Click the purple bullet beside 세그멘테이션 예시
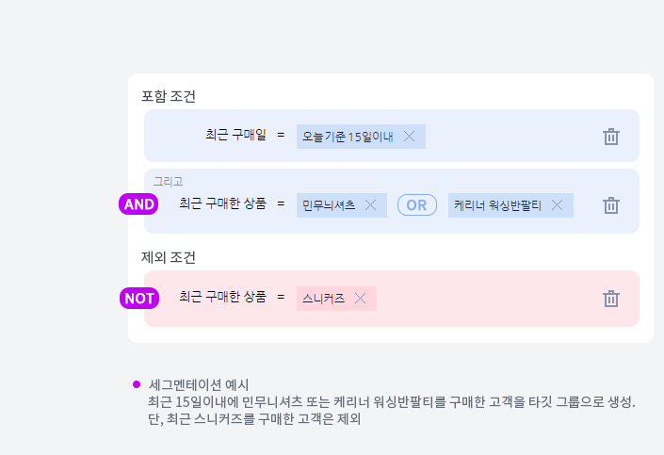The image size is (664, 455). [137, 384]
